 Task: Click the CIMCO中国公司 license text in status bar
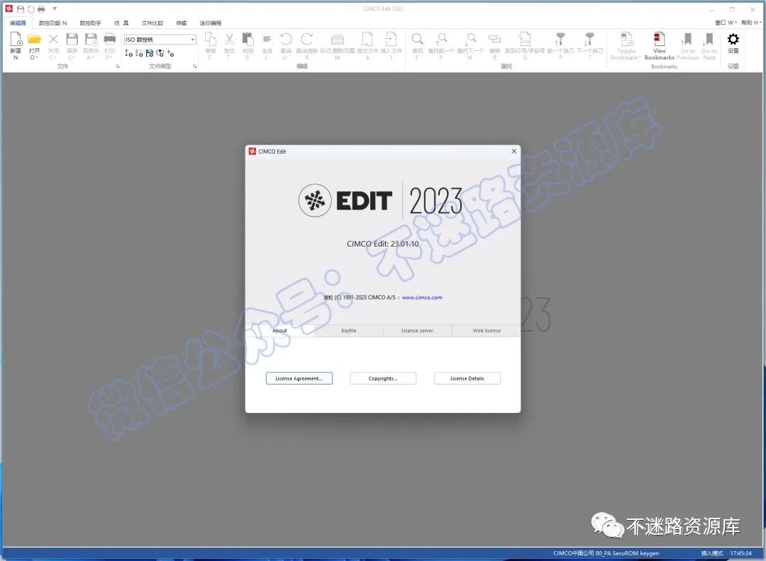pyautogui.click(x=606, y=553)
